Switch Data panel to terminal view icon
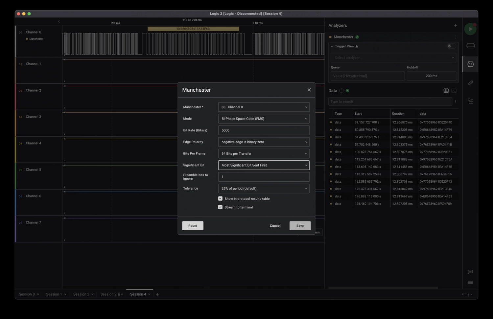Screen dimensions: 493x319 pyautogui.click(x=454, y=91)
